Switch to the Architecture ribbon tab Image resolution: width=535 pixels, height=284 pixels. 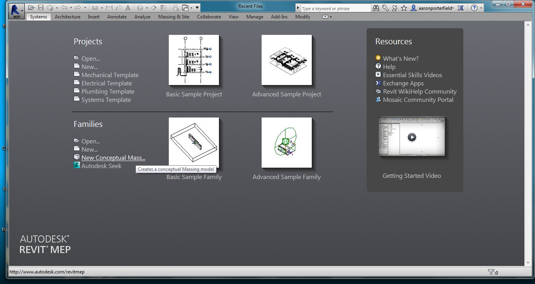point(67,17)
